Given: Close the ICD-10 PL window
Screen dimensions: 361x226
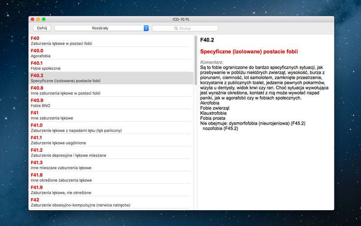Looking at the screenshot, I should (x=32, y=19).
